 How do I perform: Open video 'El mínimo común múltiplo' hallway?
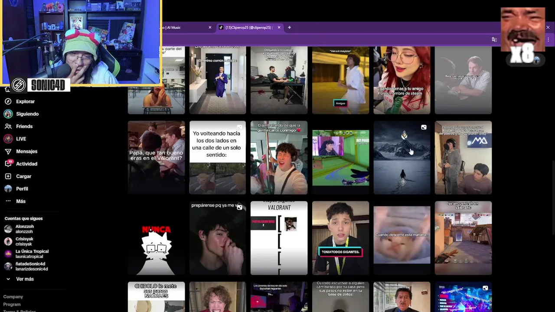coord(218,80)
